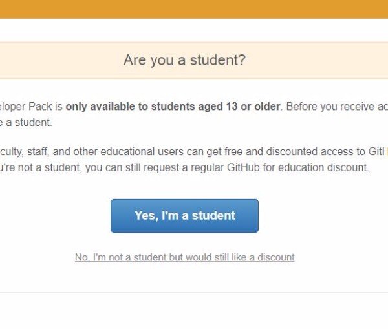Click the "Yes, I'm a student" button
The image size is (388, 329).
point(184,216)
